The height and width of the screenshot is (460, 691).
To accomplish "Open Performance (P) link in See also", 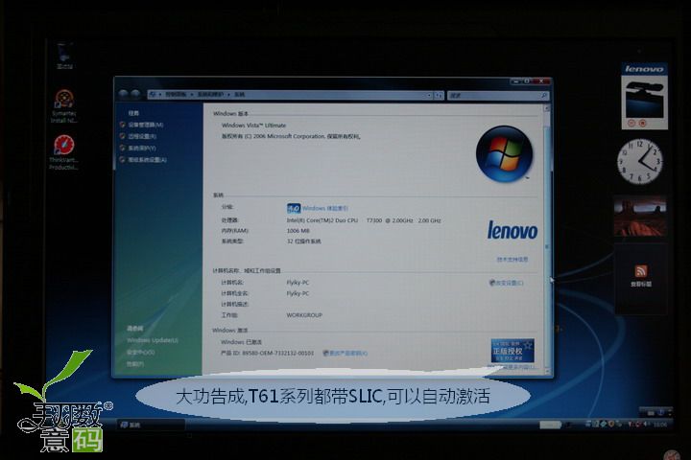I will pyautogui.click(x=135, y=364).
